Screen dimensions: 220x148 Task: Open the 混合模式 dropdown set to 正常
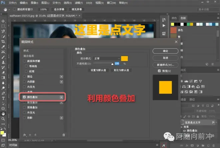pos(106,58)
